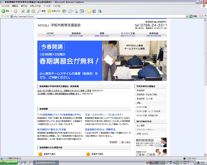Expand the address bar dropdown arrow

pyautogui.click(x=187, y=16)
